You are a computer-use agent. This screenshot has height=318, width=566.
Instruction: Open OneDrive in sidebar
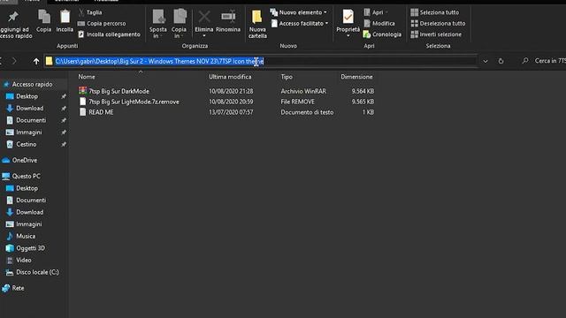(25, 160)
